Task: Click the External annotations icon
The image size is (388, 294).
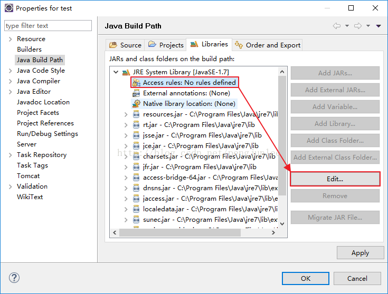Action: point(136,93)
